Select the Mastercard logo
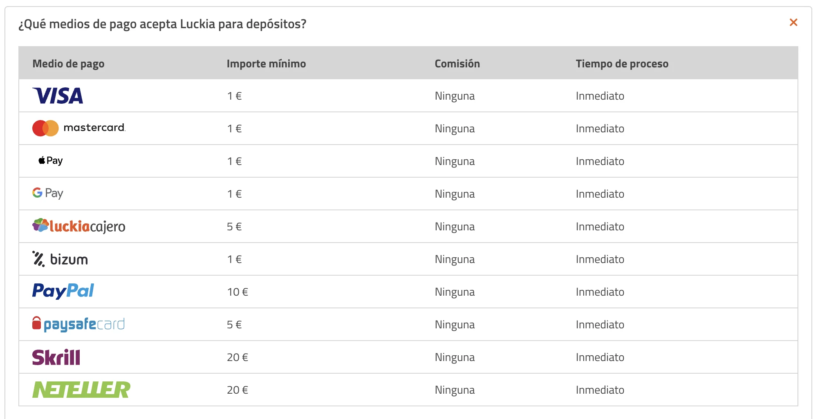 (x=79, y=128)
